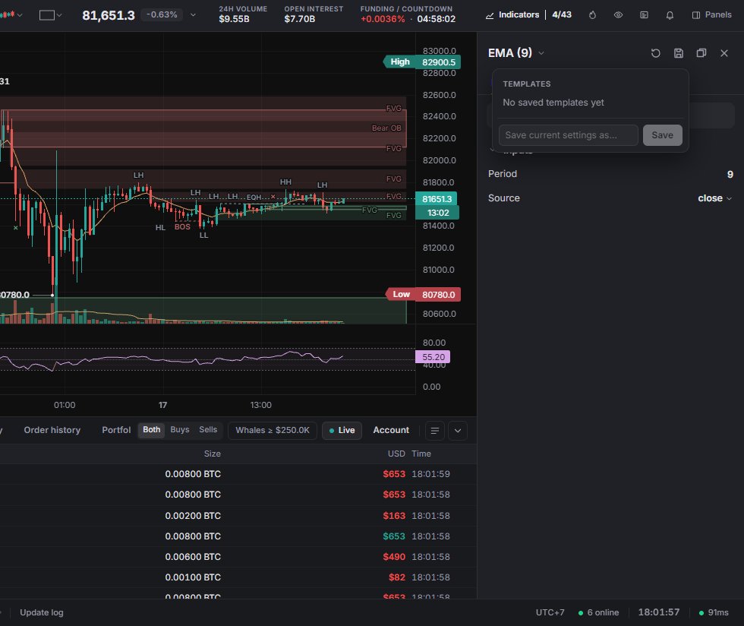Open the chart type candlestick selector
Screen dimensions: 744x626
(x=11, y=15)
